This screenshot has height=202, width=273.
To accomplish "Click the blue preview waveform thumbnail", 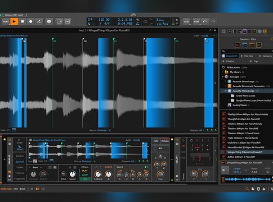I will pos(248,180).
